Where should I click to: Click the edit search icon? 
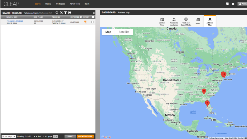[61, 12]
